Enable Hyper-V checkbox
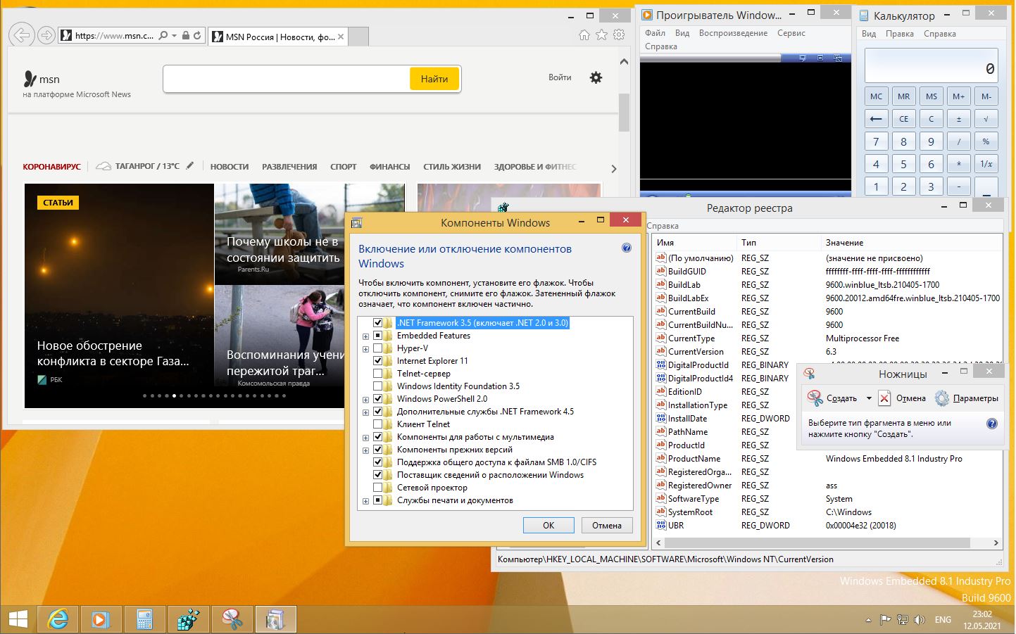The height and width of the screenshot is (634, 1016). (377, 348)
